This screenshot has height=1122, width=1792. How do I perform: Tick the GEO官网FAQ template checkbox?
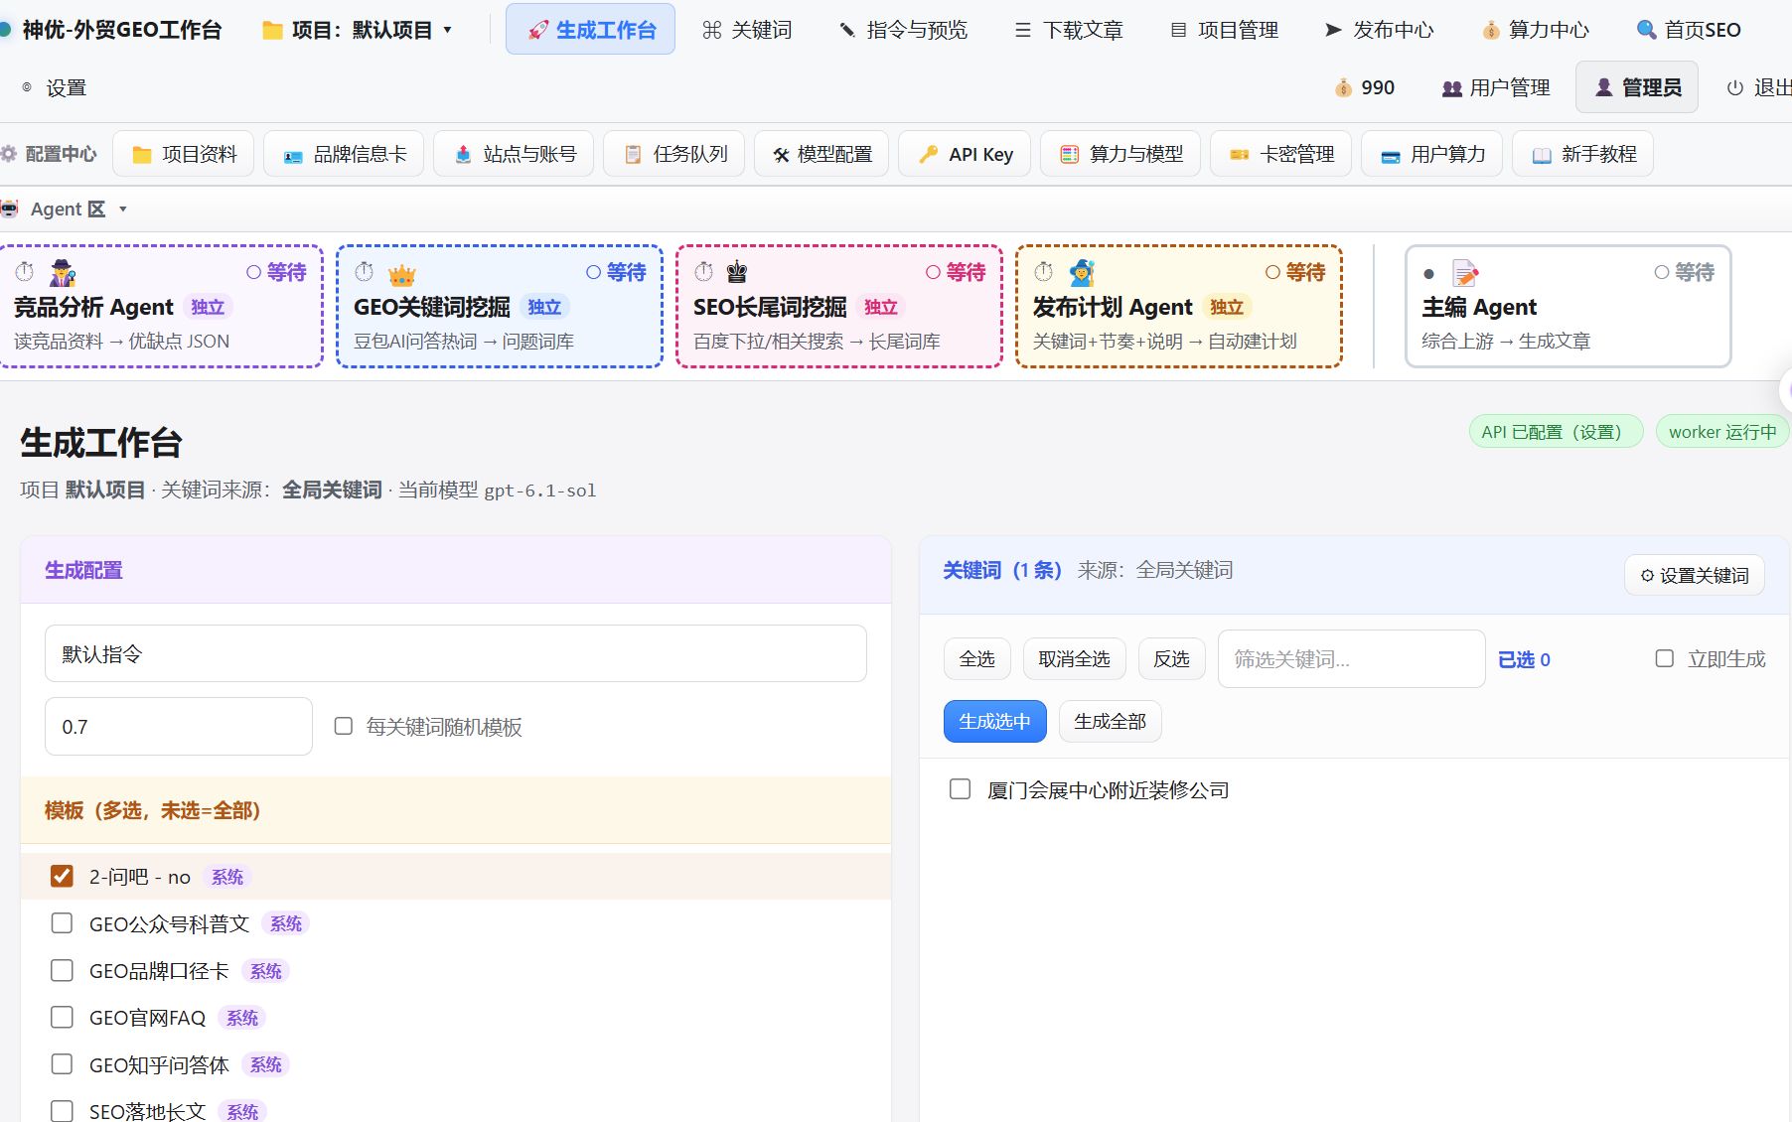pos(62,1017)
